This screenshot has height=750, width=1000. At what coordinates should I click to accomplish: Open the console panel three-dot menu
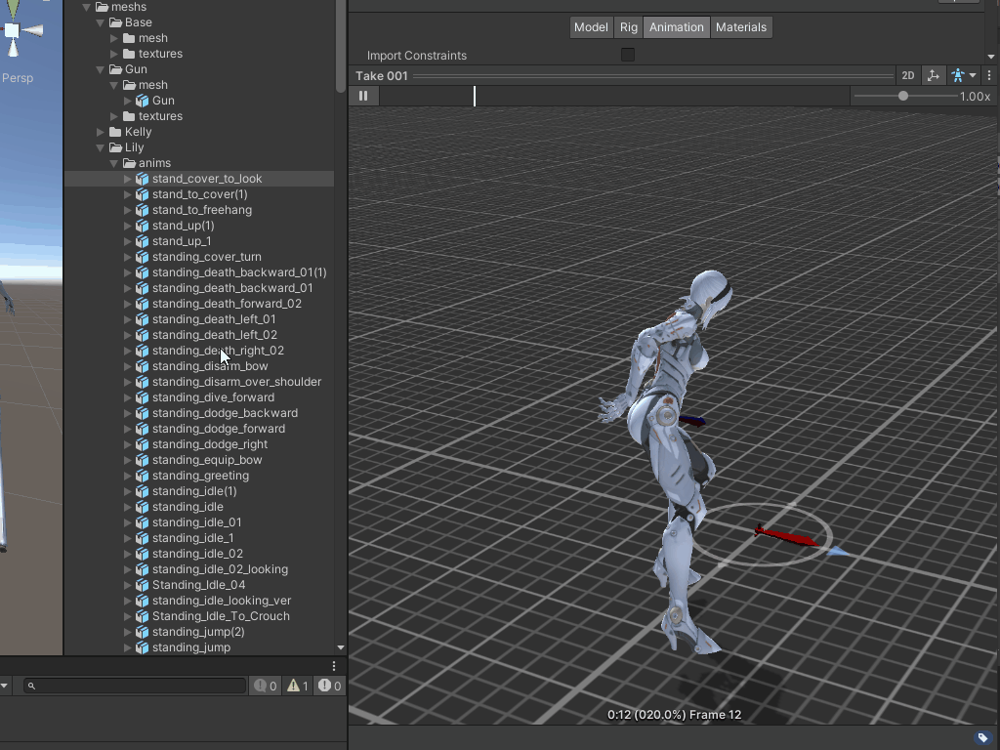pos(333,666)
